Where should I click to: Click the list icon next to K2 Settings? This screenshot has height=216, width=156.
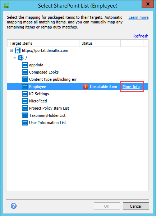click(x=25, y=94)
